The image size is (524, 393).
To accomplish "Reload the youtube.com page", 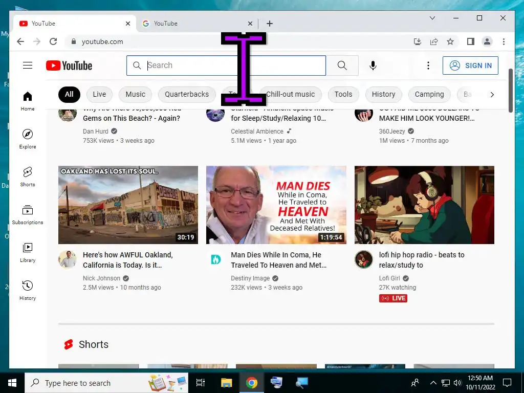I will click(53, 41).
